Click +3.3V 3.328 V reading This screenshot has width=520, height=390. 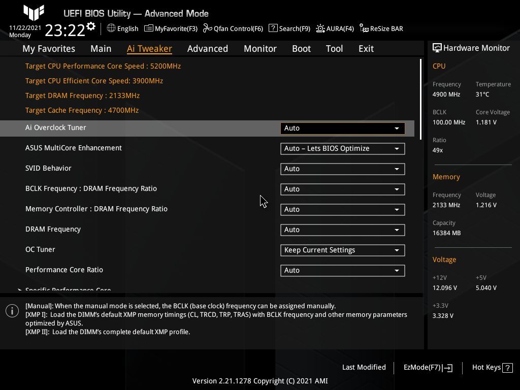click(443, 316)
